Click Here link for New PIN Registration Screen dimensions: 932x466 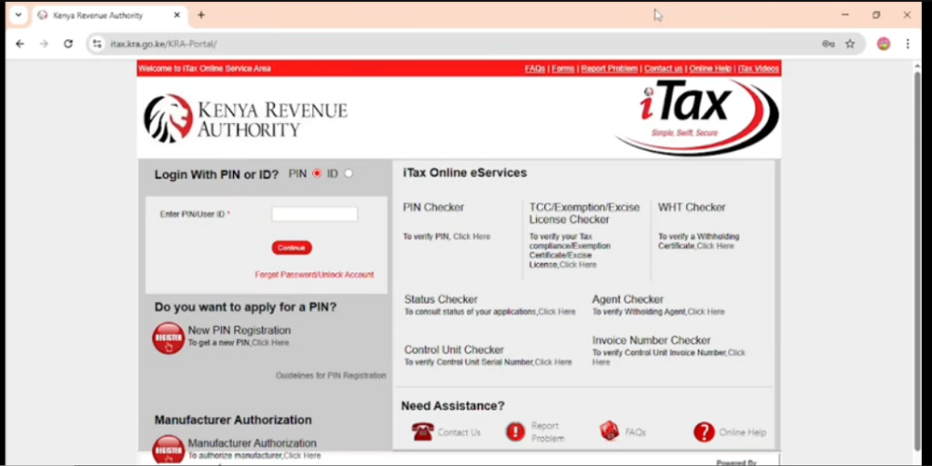270,343
